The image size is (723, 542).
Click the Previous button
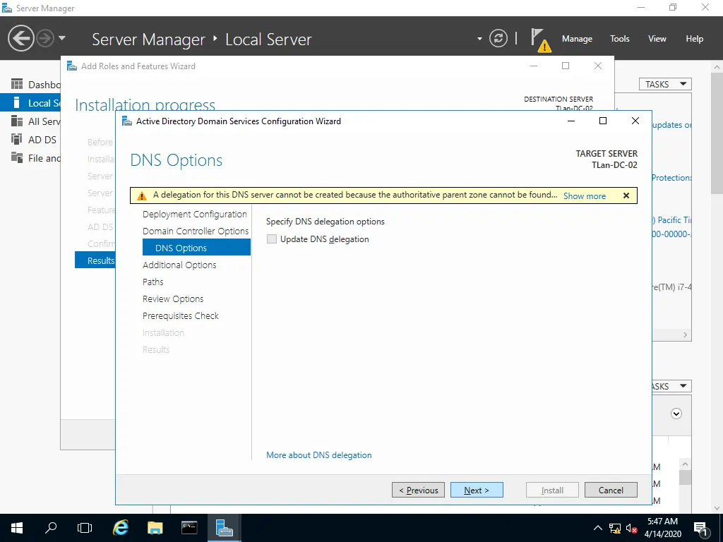(418, 490)
